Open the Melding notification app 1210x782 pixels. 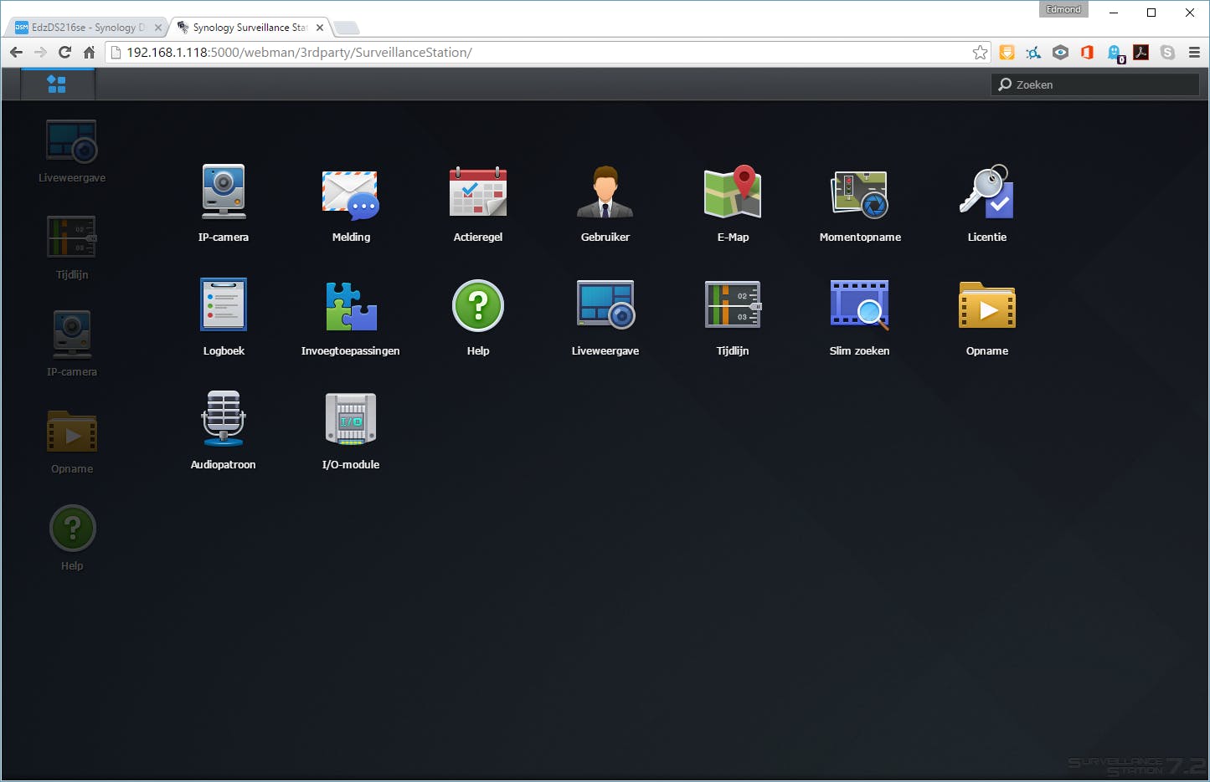tap(351, 193)
